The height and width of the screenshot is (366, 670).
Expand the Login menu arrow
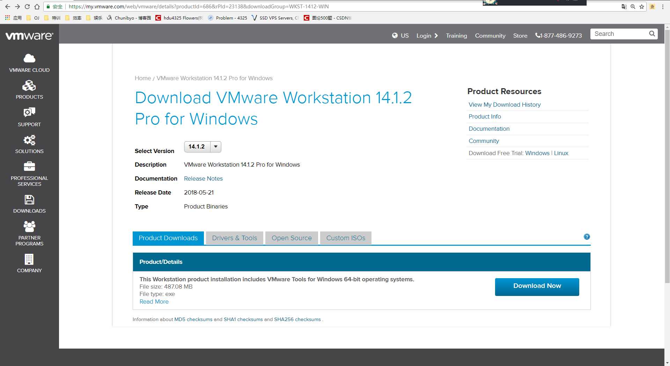pos(436,36)
